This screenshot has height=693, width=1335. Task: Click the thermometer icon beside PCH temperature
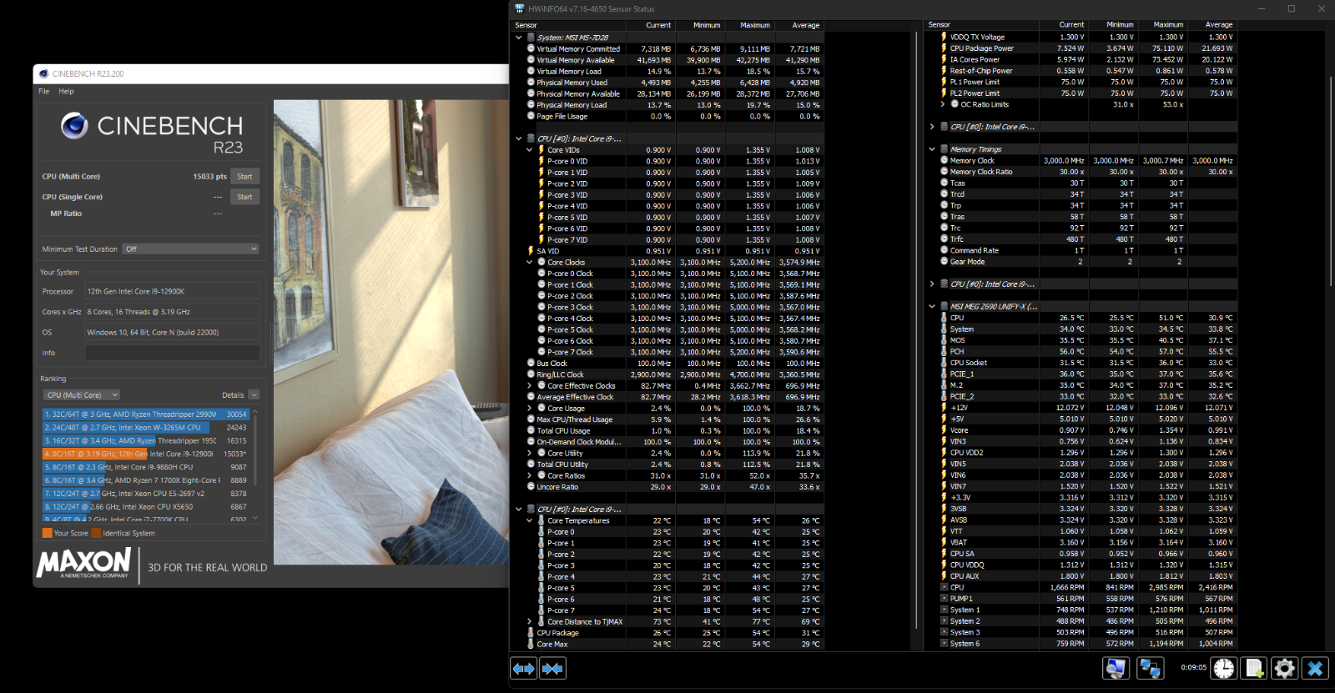click(945, 352)
